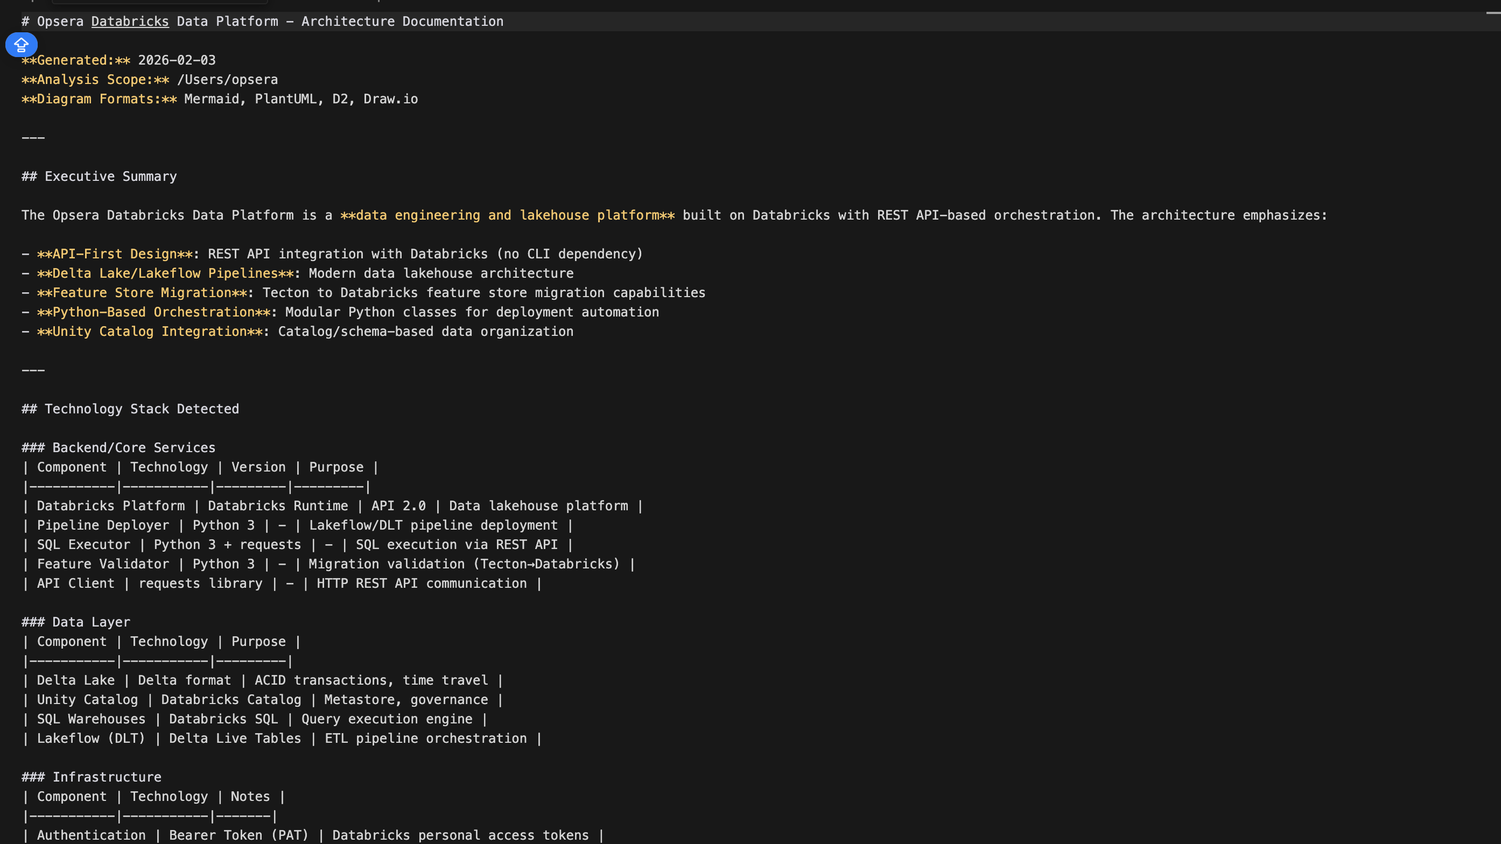The height and width of the screenshot is (844, 1501).
Task: Click the Unity Catalog Integration bullet
Action: pyautogui.click(x=150, y=332)
